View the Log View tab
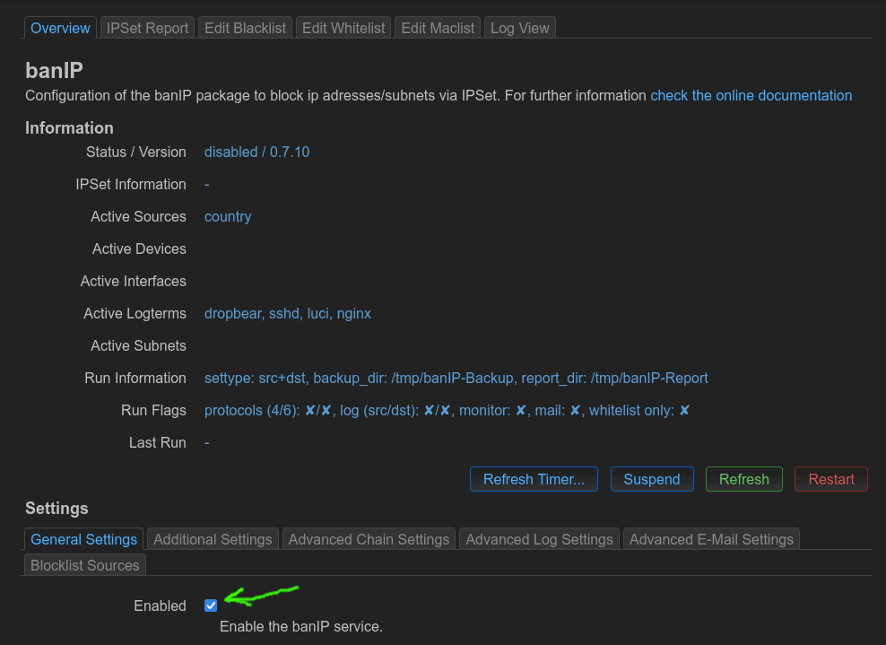Image resolution: width=886 pixels, height=645 pixels. (x=519, y=27)
